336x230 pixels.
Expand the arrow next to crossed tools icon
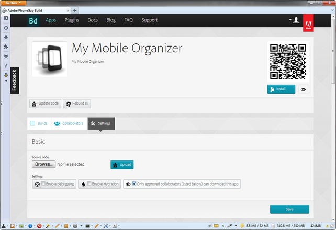click(110, 226)
